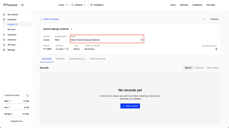Click the Database sidebar icon
229x135 pixels.
click(4, 19)
